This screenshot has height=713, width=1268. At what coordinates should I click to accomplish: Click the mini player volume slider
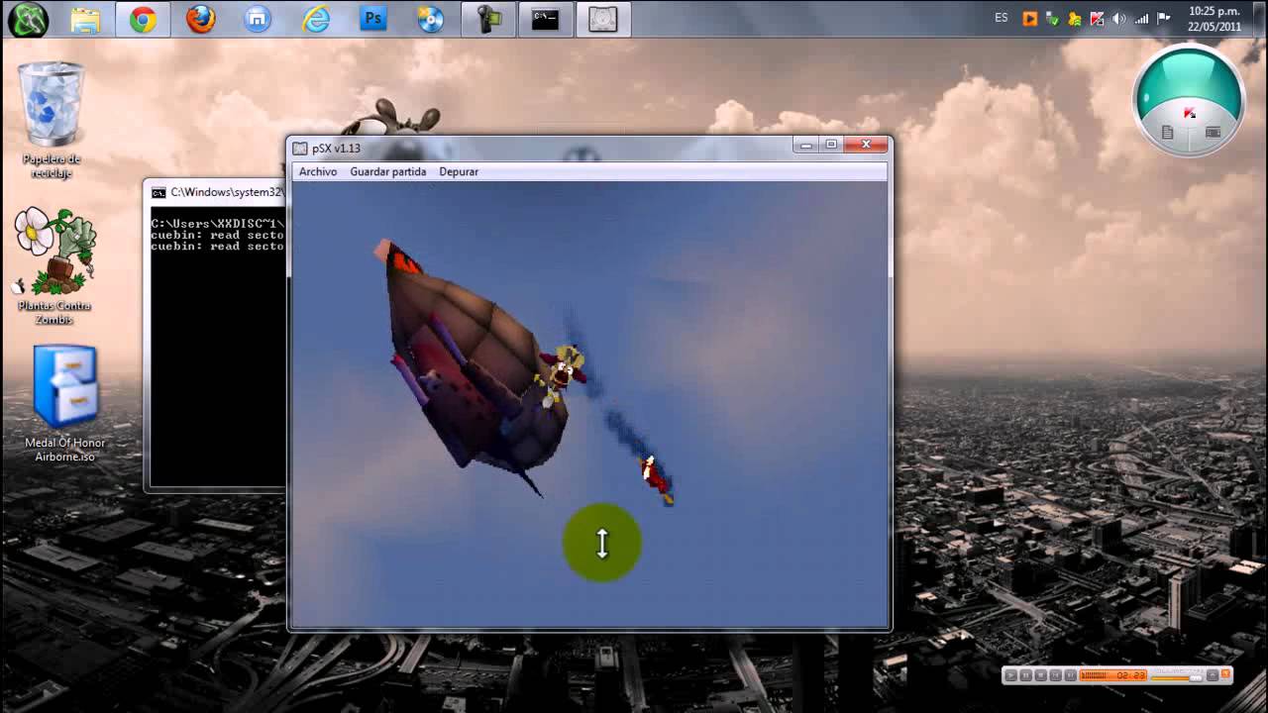[x=1177, y=678]
